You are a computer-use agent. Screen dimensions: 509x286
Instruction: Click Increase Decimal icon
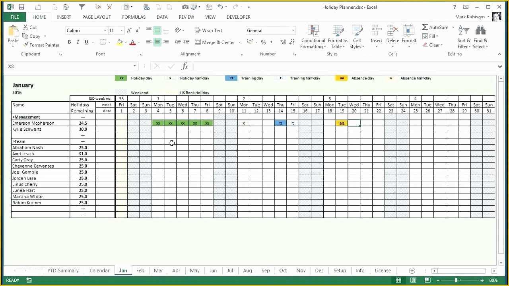[283, 42]
